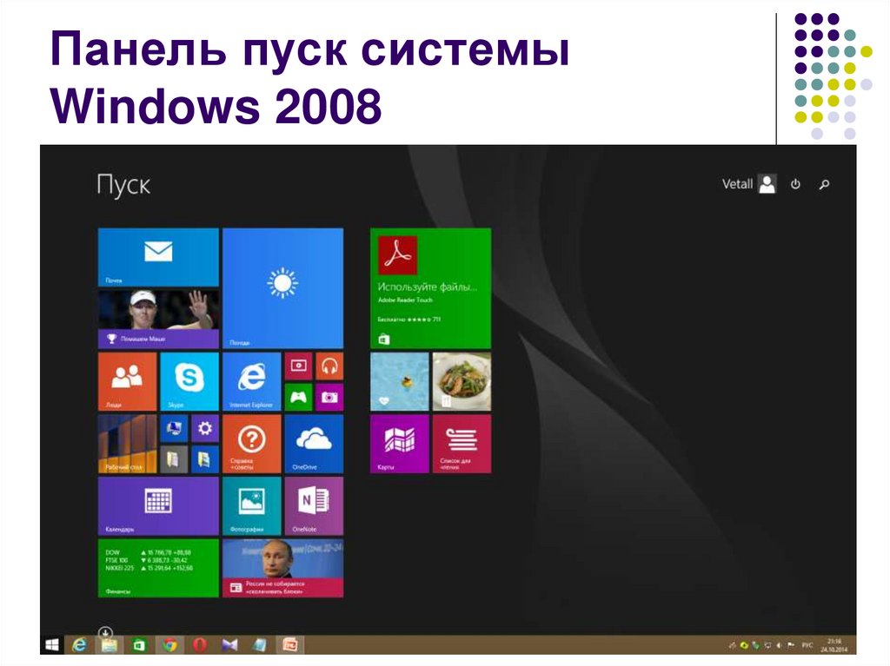The height and width of the screenshot is (666, 890).
Task: Open the small Video tile
Action: point(299,366)
